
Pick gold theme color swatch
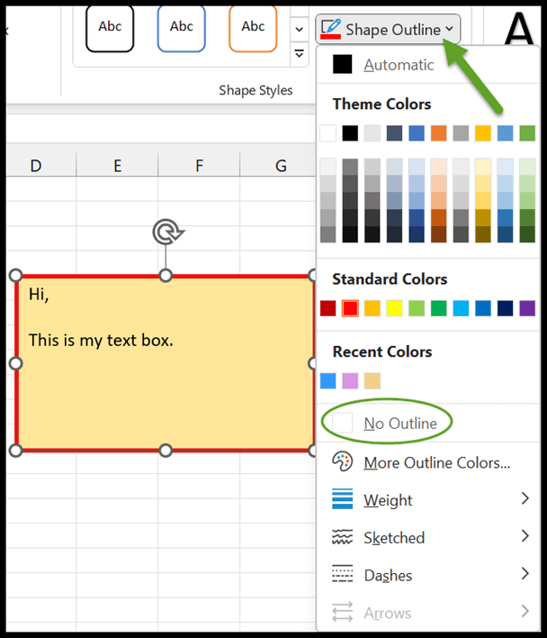(x=483, y=133)
